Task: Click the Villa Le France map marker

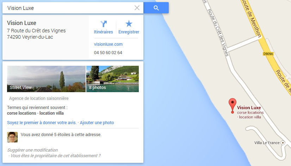Action: 283,143
